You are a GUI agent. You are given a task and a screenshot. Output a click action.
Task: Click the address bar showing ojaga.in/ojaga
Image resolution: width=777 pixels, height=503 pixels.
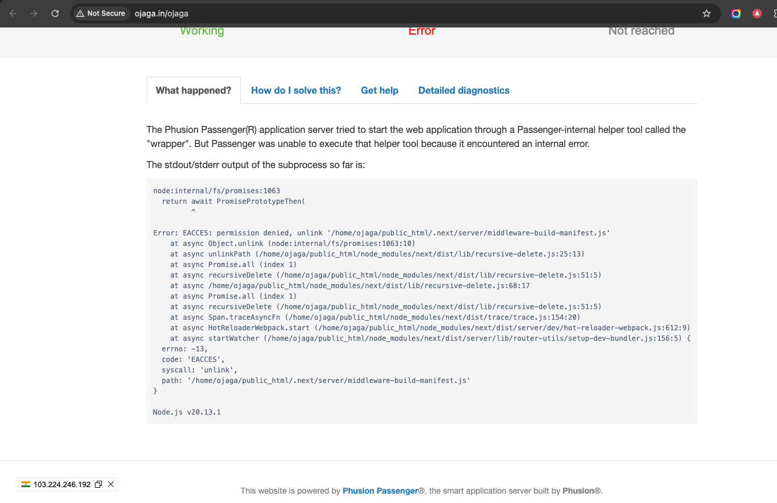click(352, 13)
